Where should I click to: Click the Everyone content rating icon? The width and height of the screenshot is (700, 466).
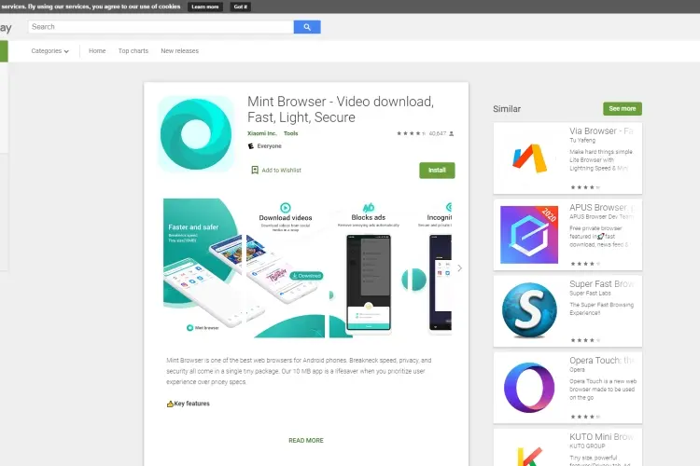251,145
